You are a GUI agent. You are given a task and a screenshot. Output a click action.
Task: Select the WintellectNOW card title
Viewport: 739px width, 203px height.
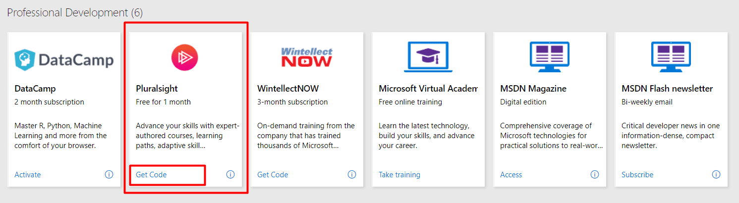click(x=288, y=89)
